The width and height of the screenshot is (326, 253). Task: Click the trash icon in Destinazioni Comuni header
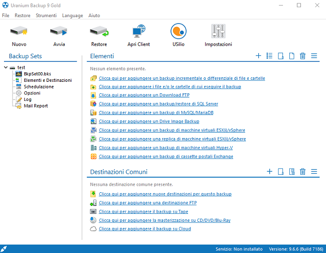pos(303,172)
